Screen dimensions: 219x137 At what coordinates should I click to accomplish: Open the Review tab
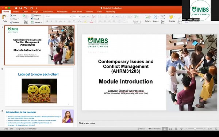(89, 12)
